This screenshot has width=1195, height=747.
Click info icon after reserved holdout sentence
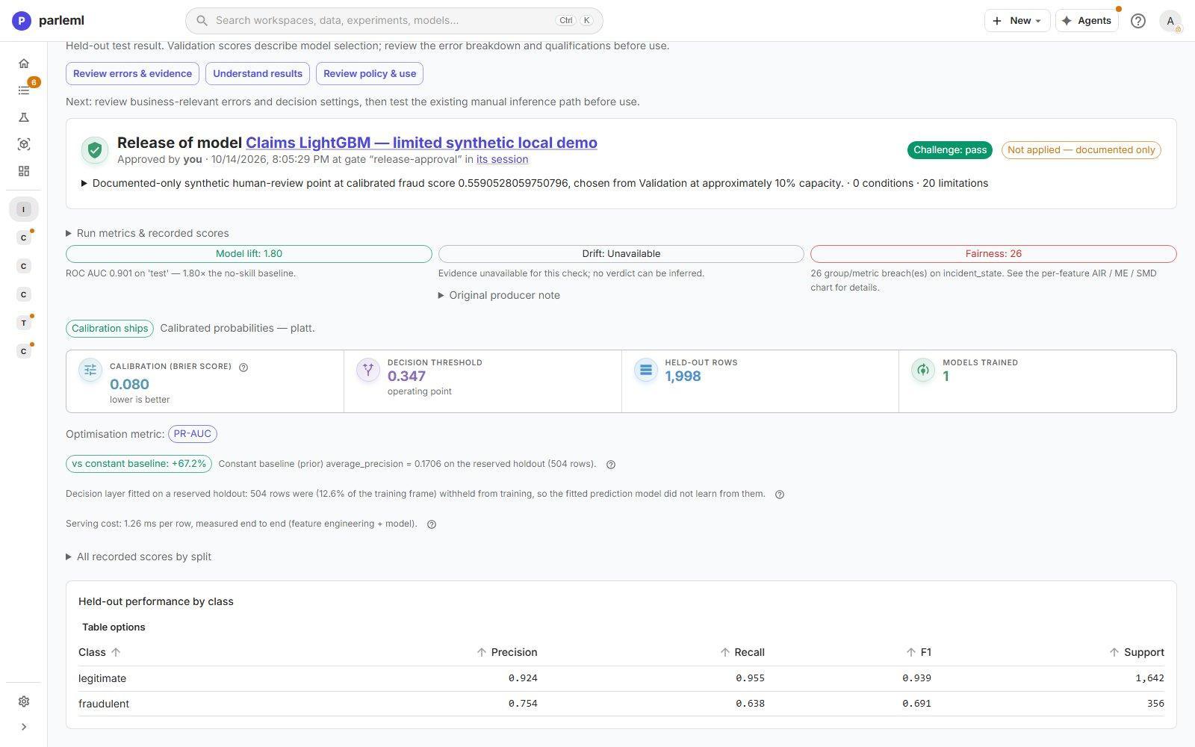[780, 495]
